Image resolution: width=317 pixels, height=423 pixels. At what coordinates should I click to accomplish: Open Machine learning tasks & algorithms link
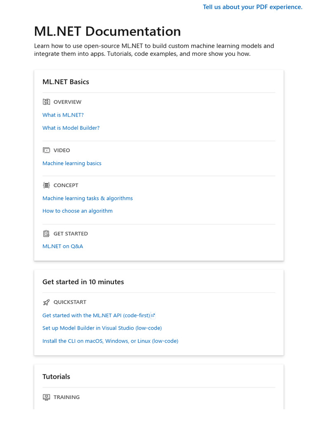click(88, 199)
